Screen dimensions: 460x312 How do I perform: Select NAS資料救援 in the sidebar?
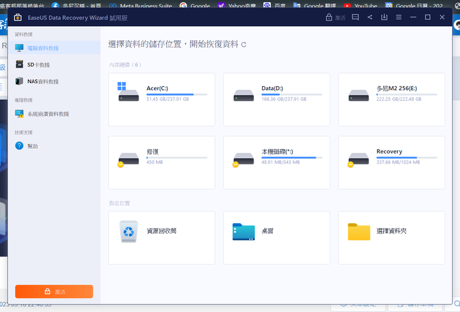(x=54, y=81)
